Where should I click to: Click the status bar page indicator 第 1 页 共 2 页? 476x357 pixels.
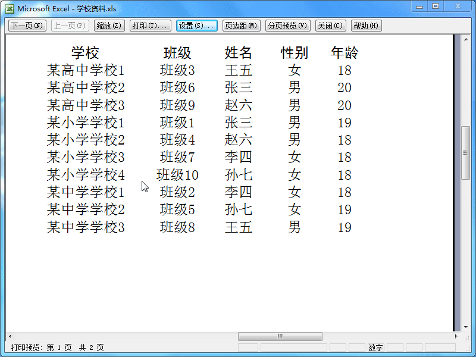pyautogui.click(x=76, y=347)
